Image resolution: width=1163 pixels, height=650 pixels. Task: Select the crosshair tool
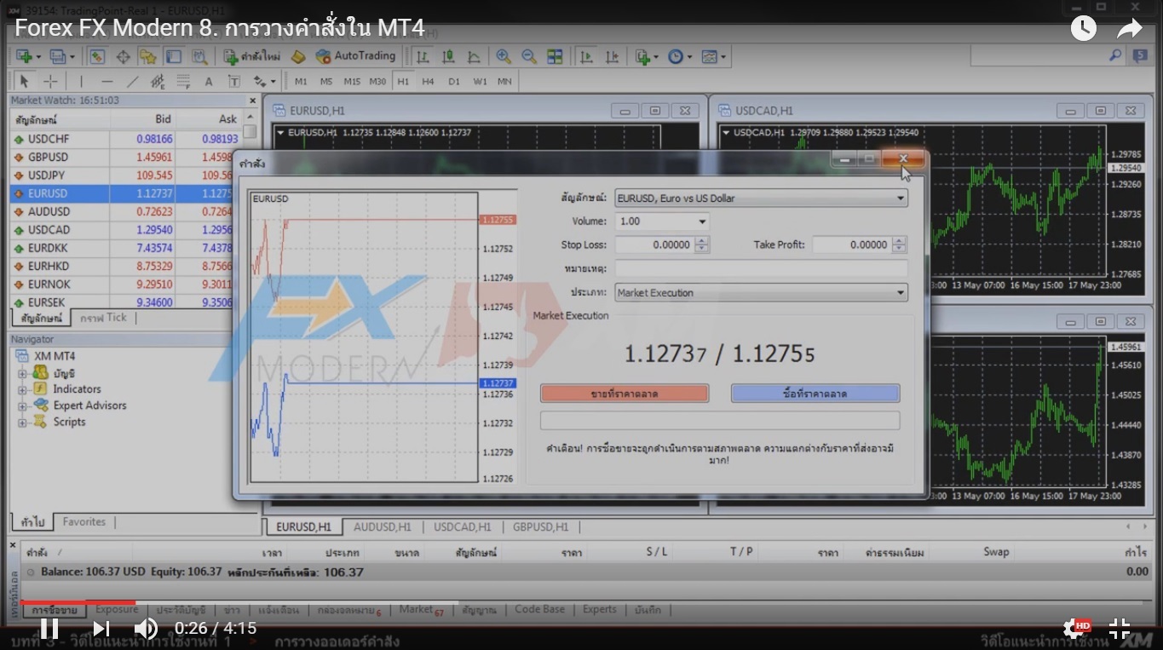coord(50,82)
